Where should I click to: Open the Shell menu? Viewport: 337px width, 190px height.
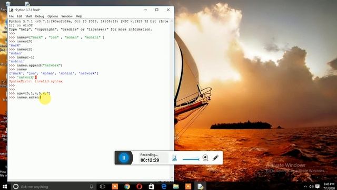point(28,16)
